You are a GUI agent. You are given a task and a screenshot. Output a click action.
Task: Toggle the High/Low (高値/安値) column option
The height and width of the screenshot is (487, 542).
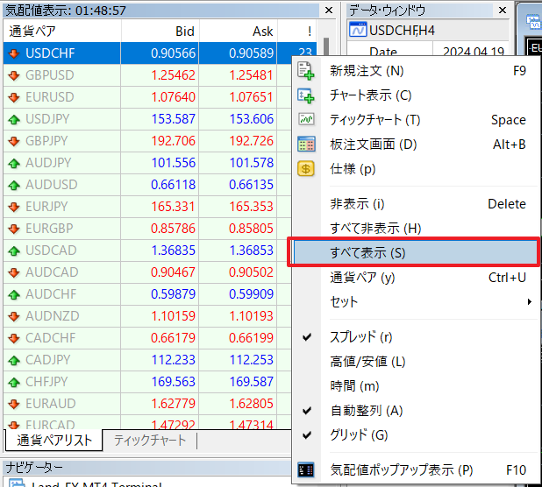pyautogui.click(x=415, y=362)
